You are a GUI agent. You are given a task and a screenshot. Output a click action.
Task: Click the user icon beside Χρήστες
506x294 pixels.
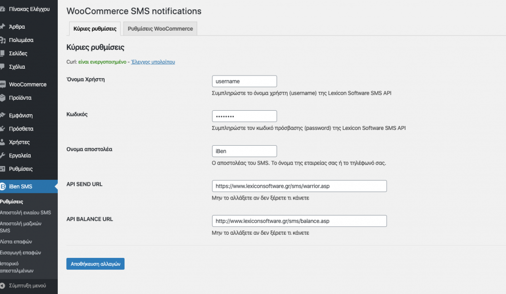tap(2, 142)
